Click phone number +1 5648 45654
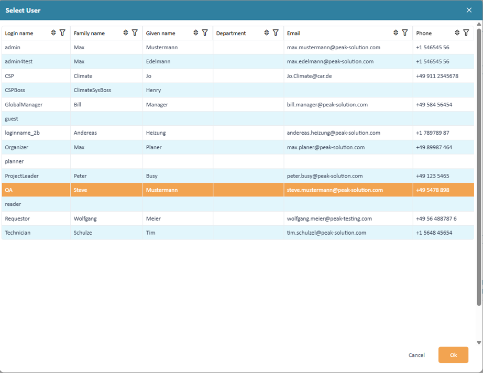Viewport: 483px width, 373px height. click(x=434, y=233)
